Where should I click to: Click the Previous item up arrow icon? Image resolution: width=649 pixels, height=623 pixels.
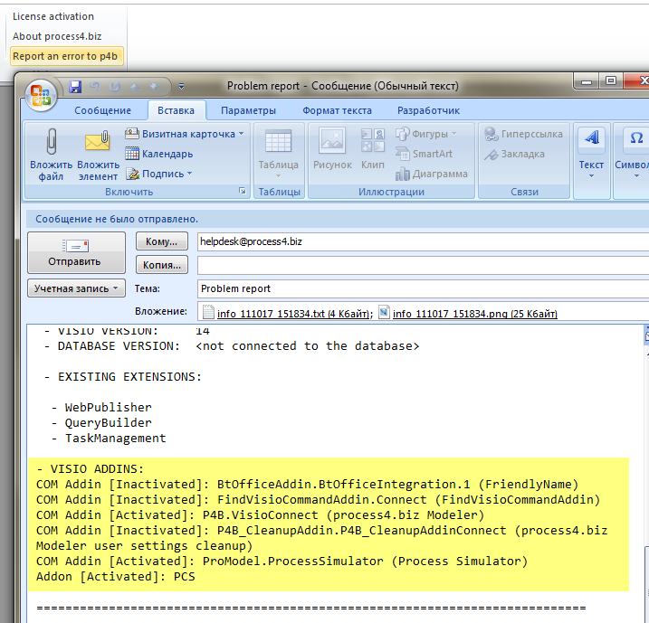click(135, 87)
